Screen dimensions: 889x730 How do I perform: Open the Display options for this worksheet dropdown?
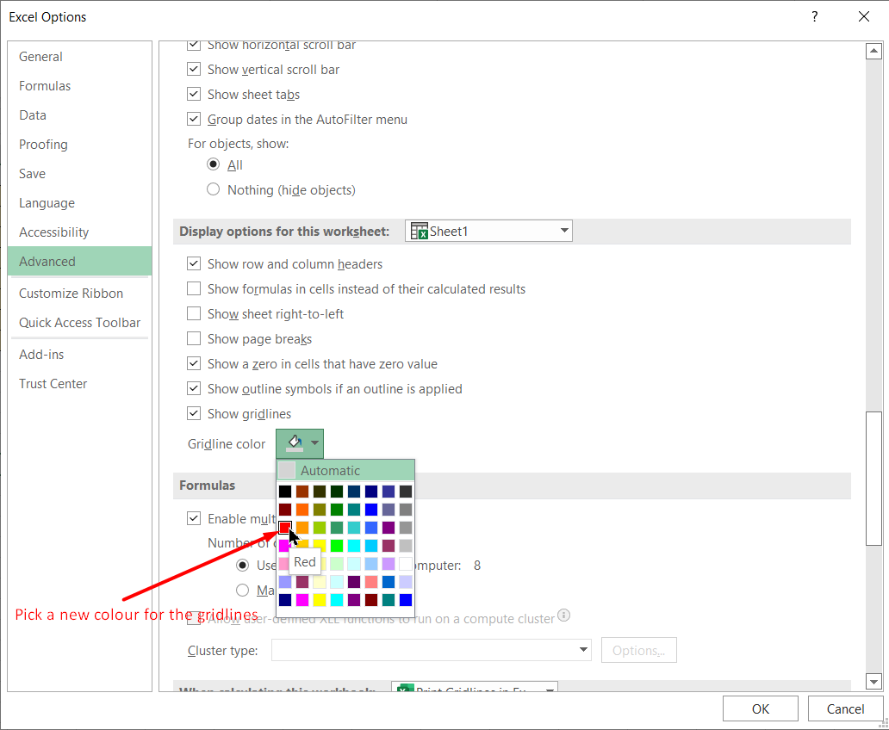(x=562, y=231)
